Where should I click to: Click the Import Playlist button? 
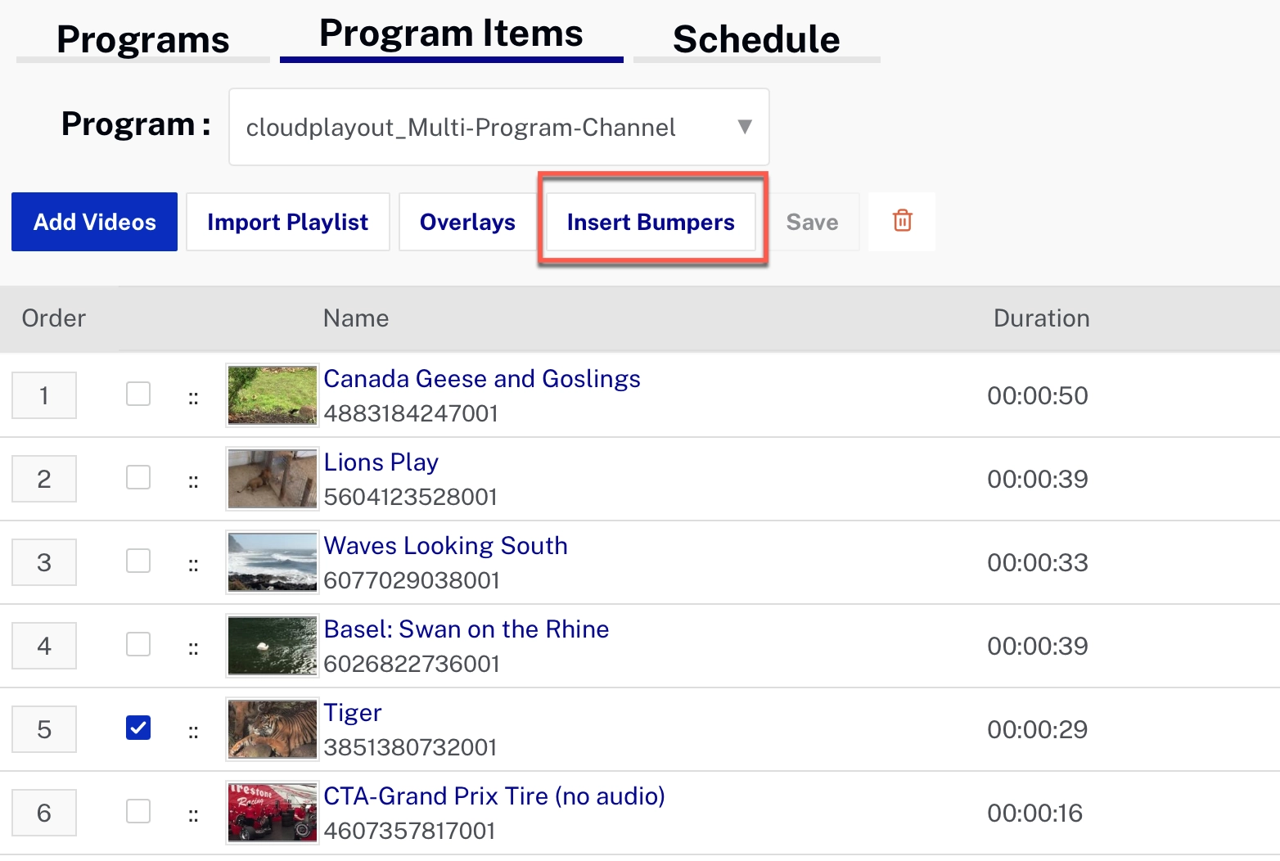tap(286, 221)
